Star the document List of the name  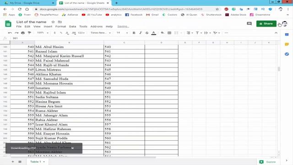[53, 22]
